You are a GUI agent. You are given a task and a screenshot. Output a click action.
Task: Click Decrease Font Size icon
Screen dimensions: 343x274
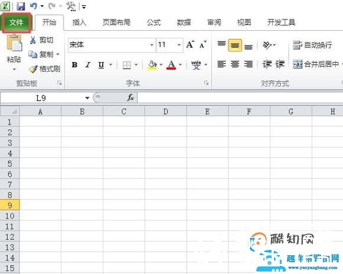coord(202,45)
